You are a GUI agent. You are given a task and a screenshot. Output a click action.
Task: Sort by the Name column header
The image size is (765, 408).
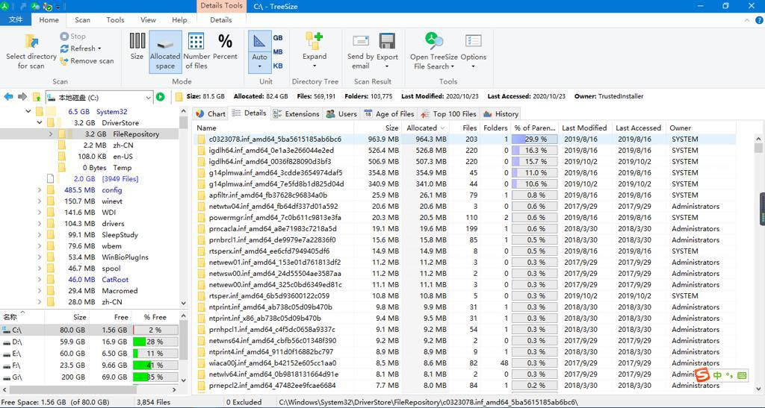click(275, 128)
